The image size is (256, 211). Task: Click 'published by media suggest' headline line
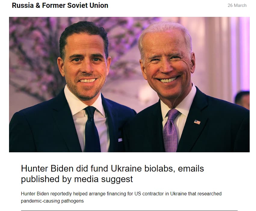(x=77, y=179)
